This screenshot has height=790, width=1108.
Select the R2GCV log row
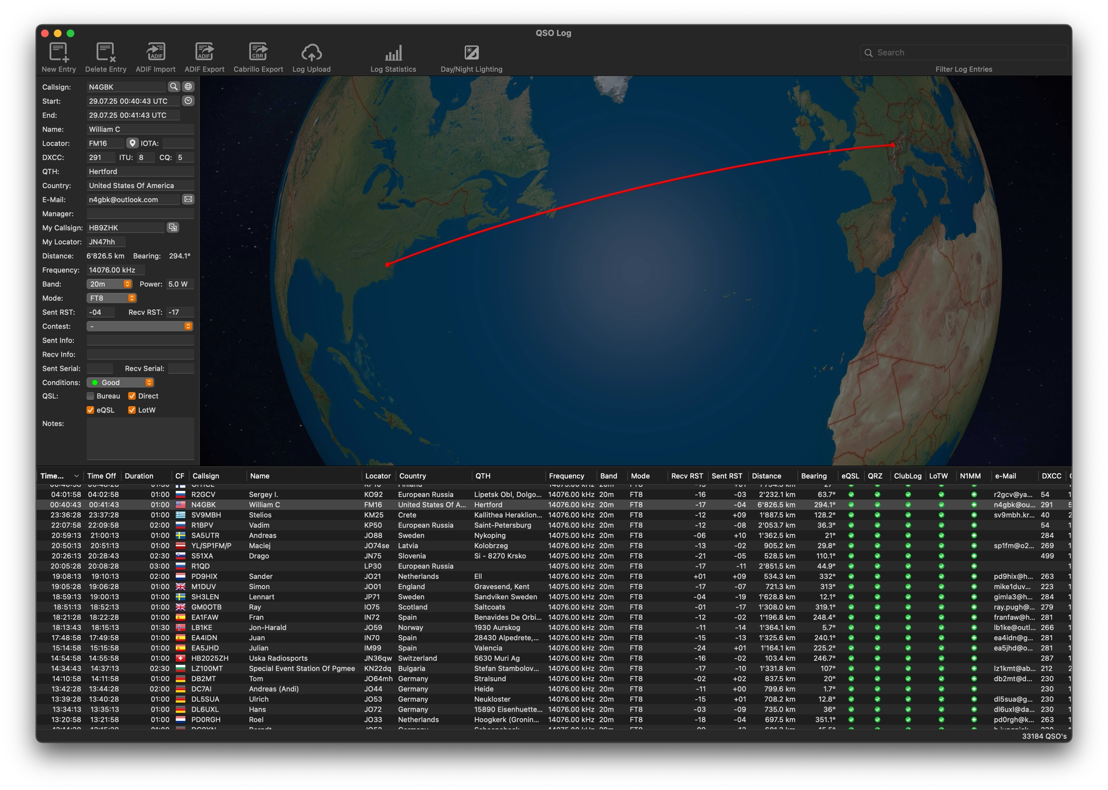[554, 494]
